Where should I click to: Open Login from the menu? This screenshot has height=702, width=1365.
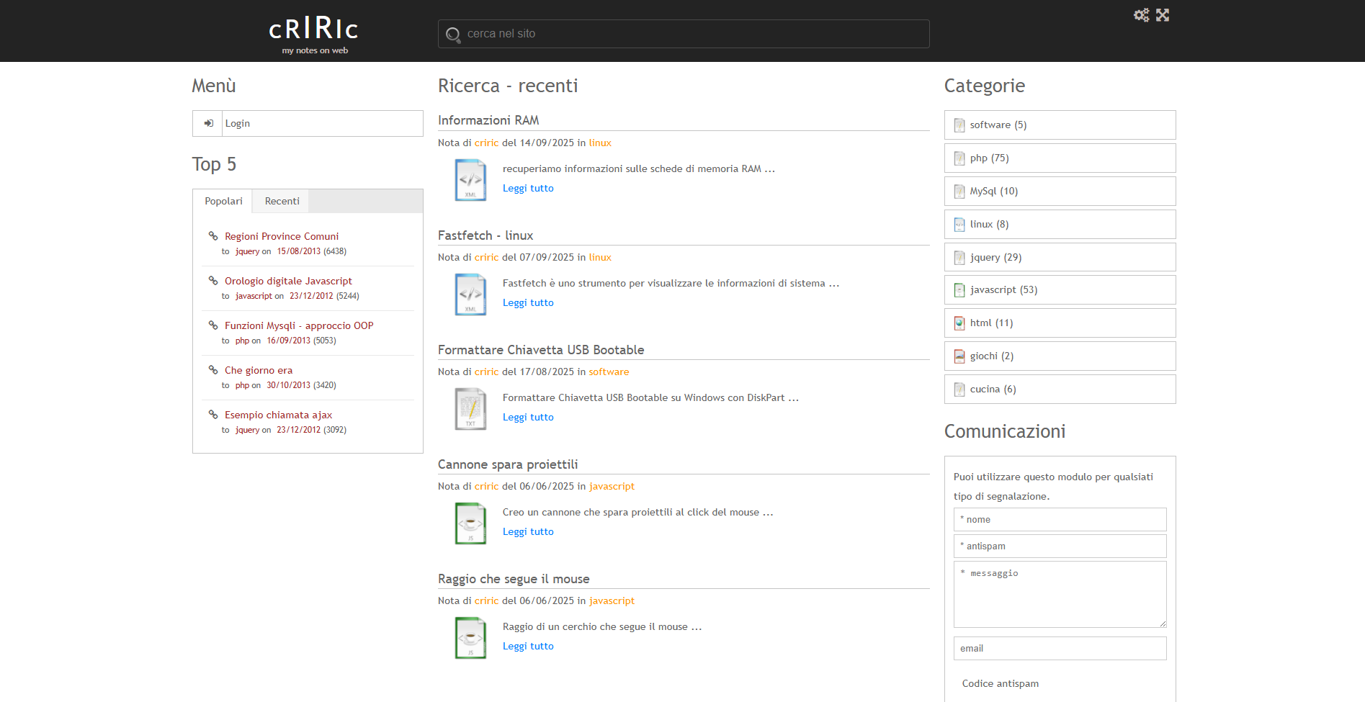click(x=238, y=124)
